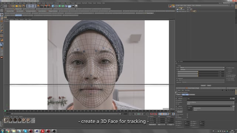The width and height of the screenshot is (237, 133).
Task: Select the Rotate tool circular icon
Action: click(20, 6)
